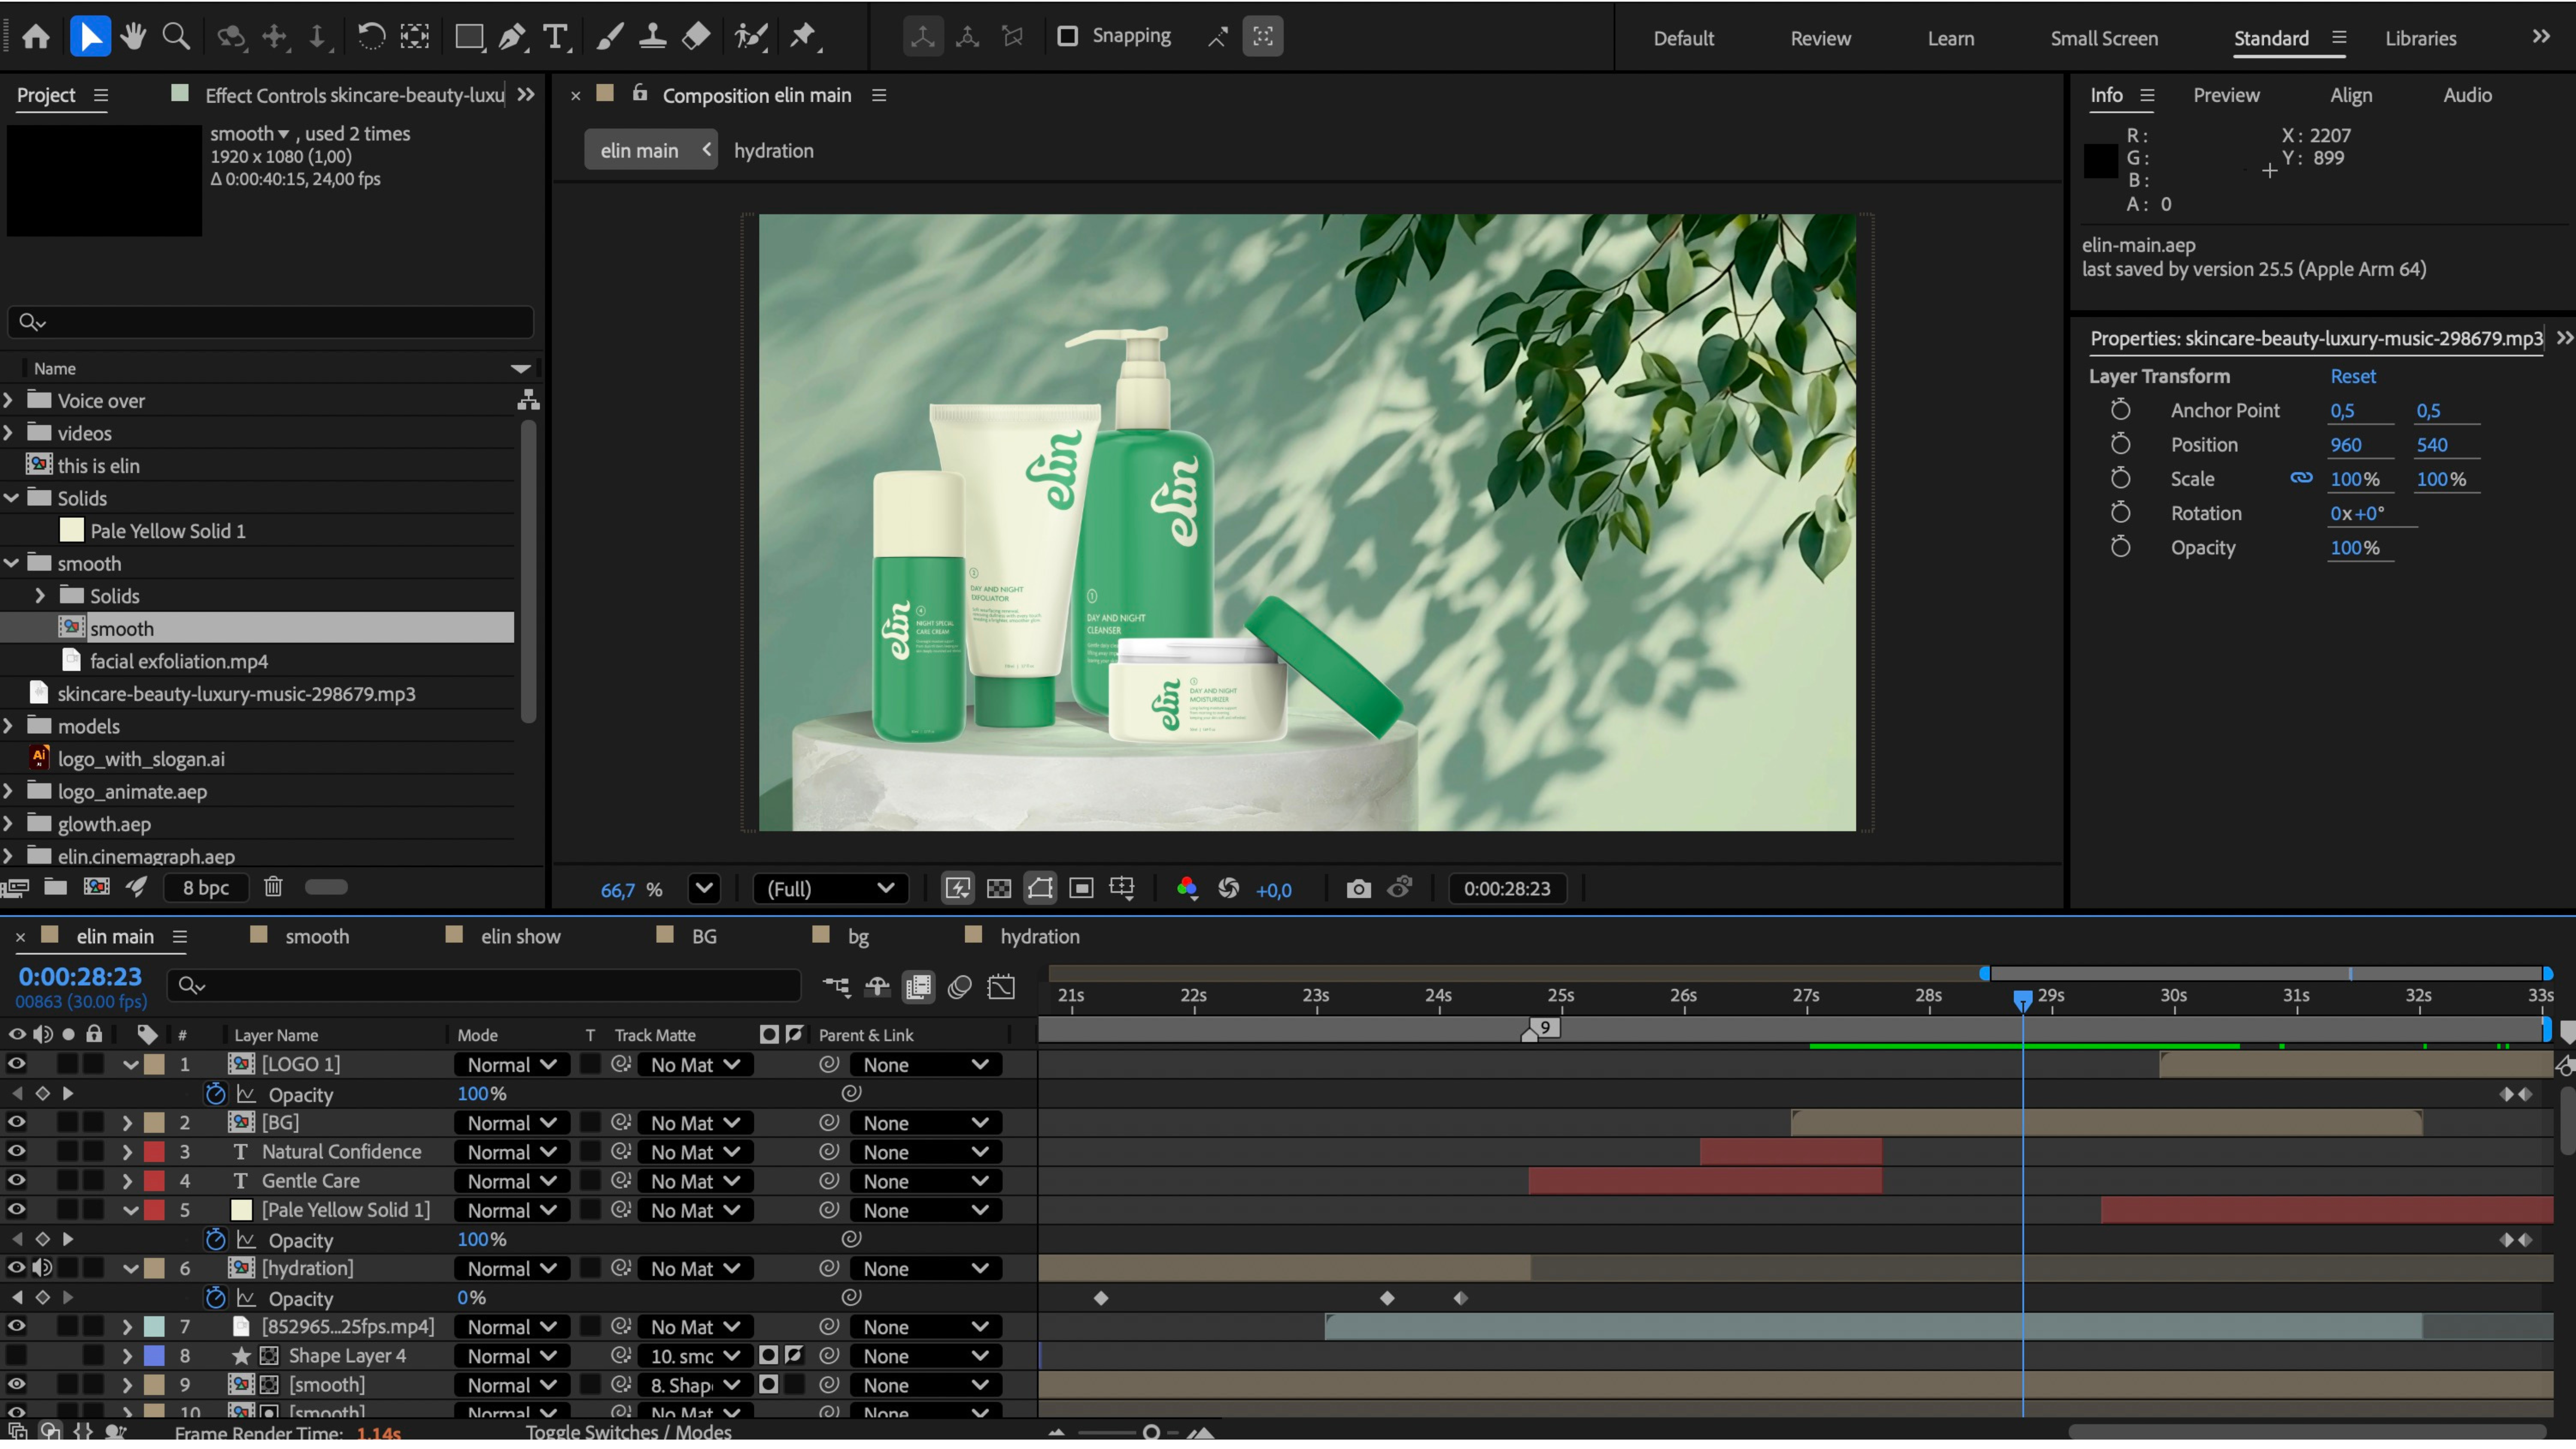Image resolution: width=2576 pixels, height=1449 pixels.
Task: Click the delete trash icon in Project panel
Action: point(273,887)
